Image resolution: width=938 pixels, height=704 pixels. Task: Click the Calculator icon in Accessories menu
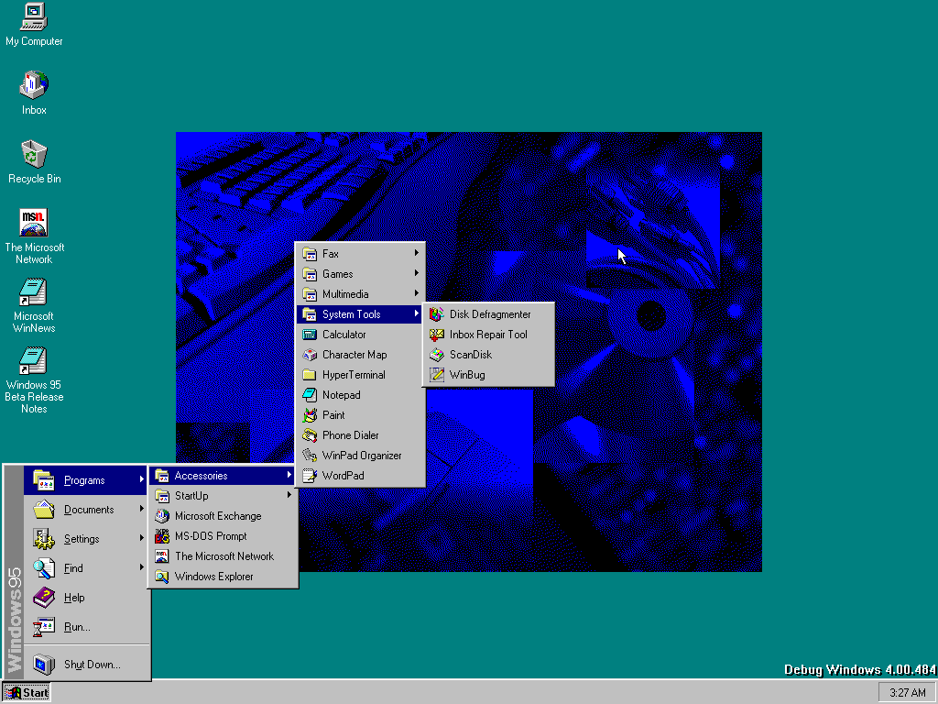point(310,335)
